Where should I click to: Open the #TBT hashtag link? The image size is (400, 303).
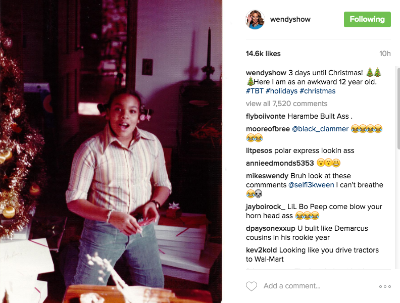click(x=255, y=91)
